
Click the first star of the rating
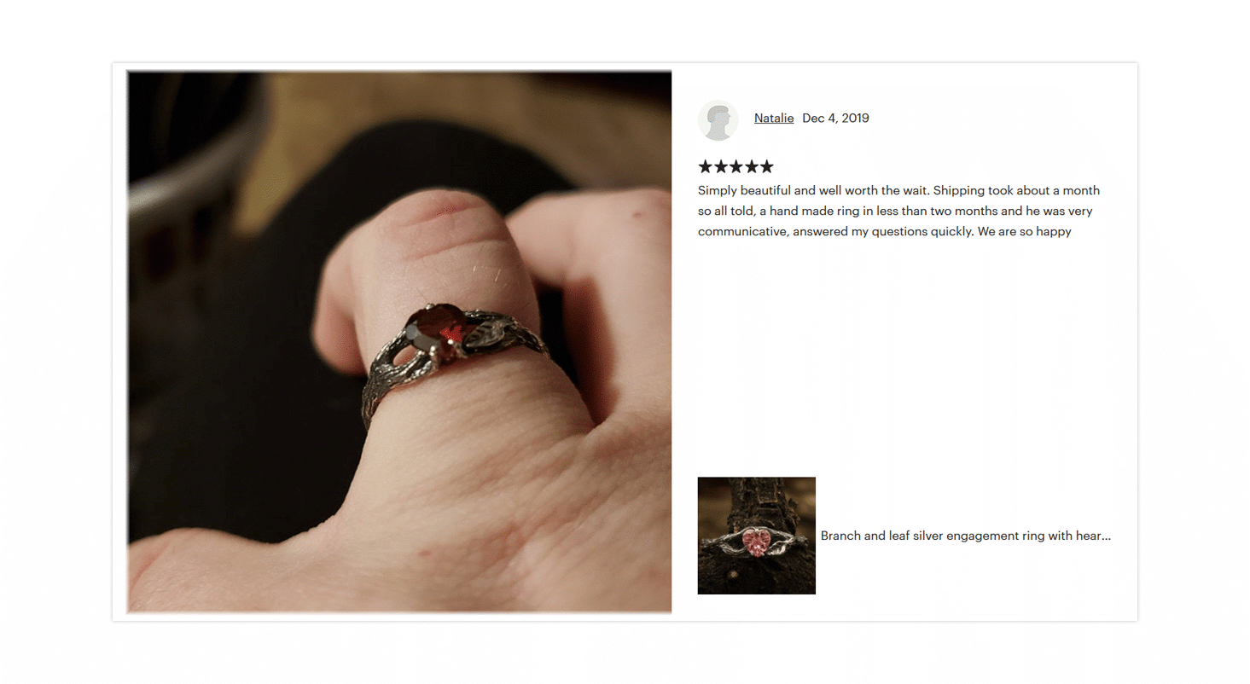[x=706, y=166]
